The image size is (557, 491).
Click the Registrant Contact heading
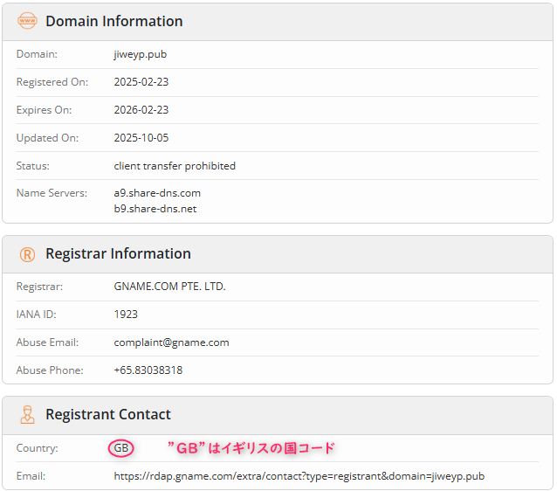pos(108,415)
